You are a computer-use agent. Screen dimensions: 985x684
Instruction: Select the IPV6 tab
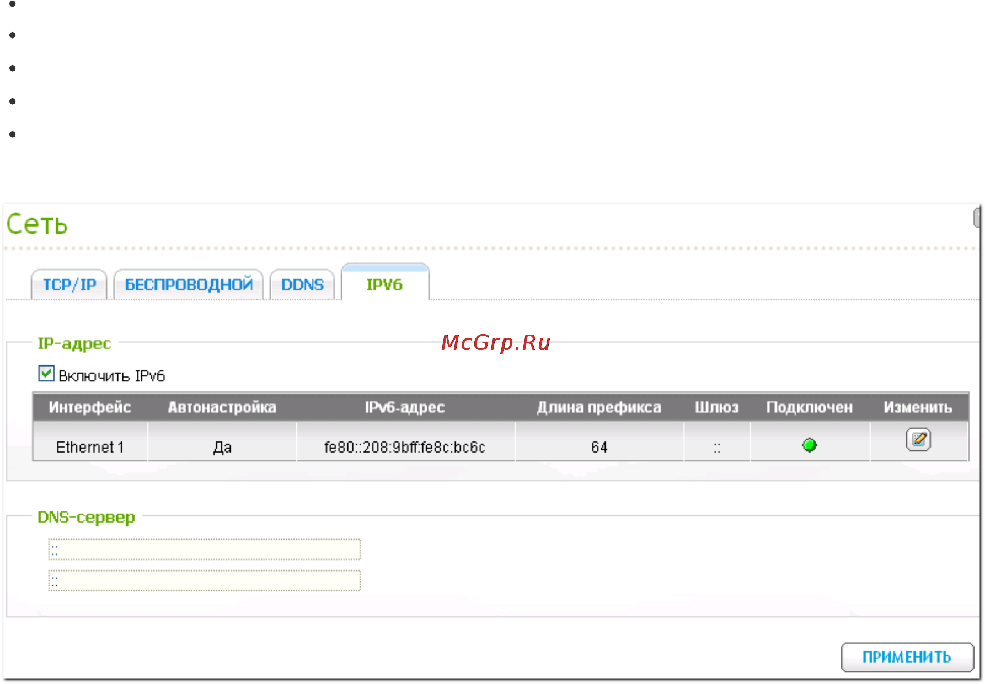coord(385,283)
